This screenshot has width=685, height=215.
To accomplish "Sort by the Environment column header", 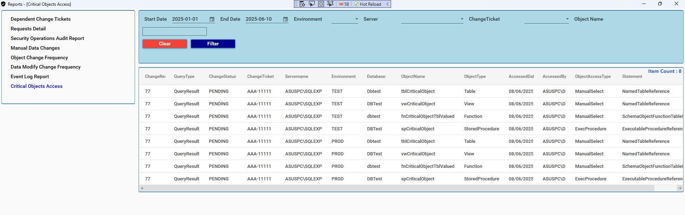I will pyautogui.click(x=344, y=76).
